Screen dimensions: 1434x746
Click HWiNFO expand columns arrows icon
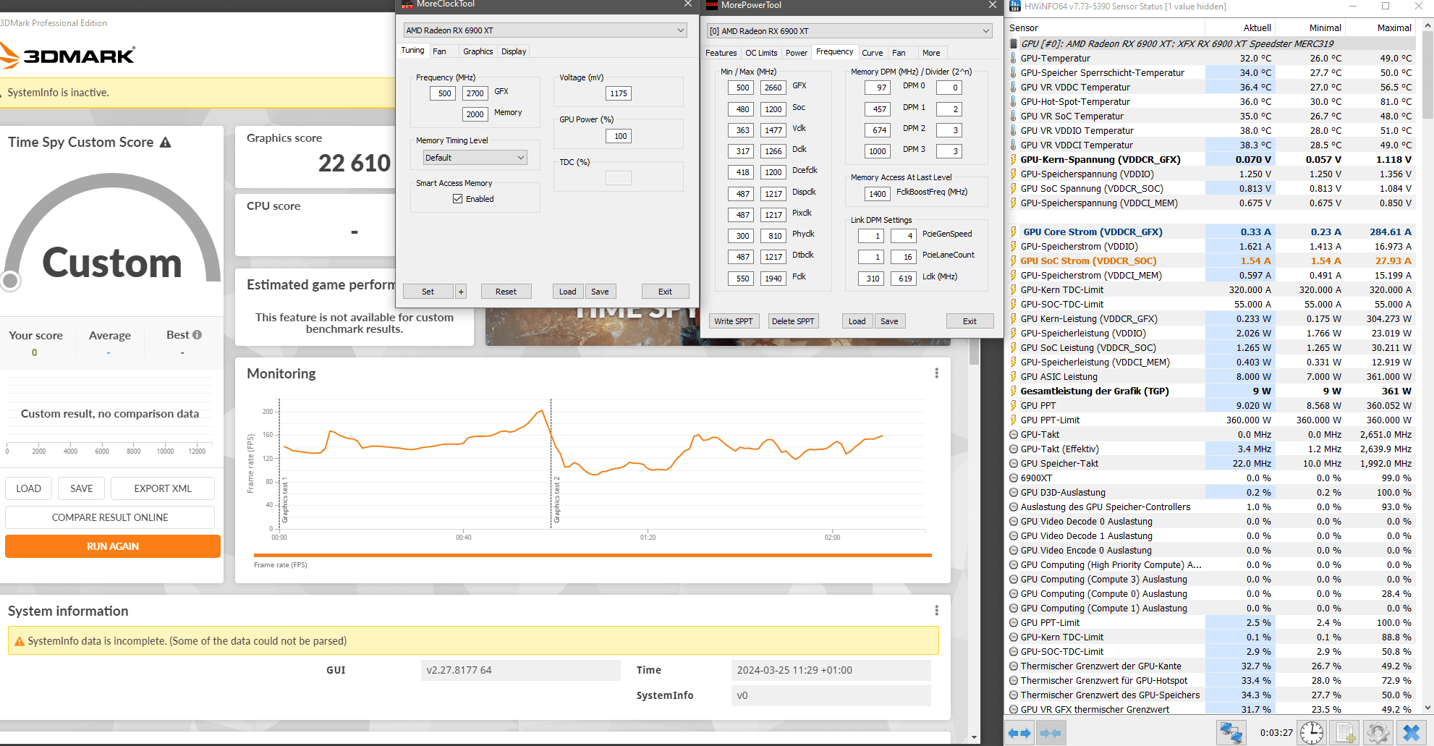pyautogui.click(x=1019, y=733)
